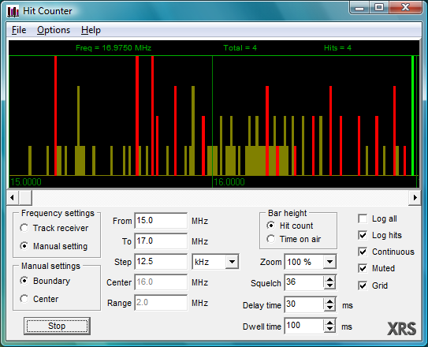
Task: Click the Stop button
Action: pyautogui.click(x=57, y=326)
